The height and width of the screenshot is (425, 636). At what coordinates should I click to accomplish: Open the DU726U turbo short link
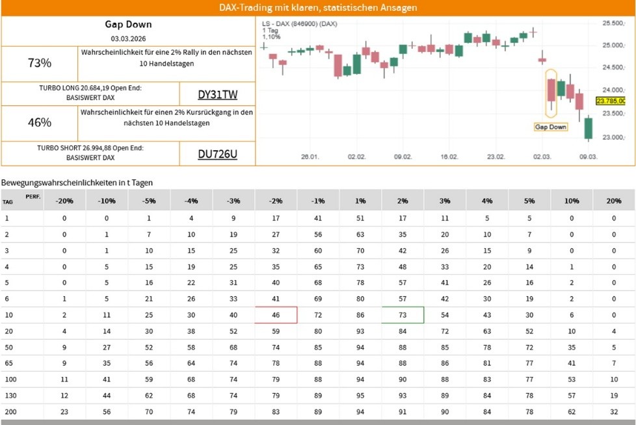click(x=217, y=154)
